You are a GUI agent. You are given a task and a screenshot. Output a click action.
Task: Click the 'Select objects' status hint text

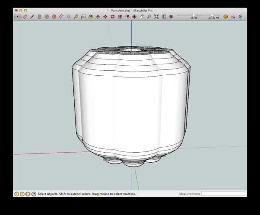click(x=87, y=194)
